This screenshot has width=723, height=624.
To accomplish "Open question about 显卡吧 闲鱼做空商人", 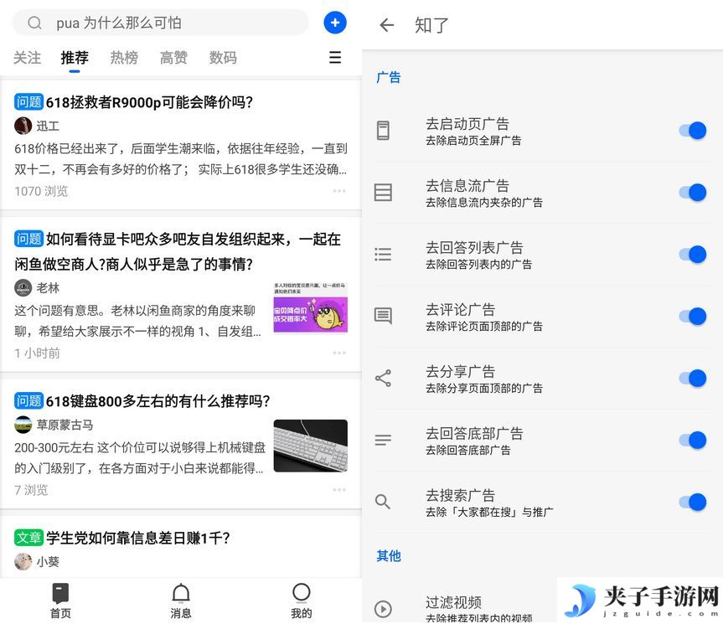I will click(178, 251).
